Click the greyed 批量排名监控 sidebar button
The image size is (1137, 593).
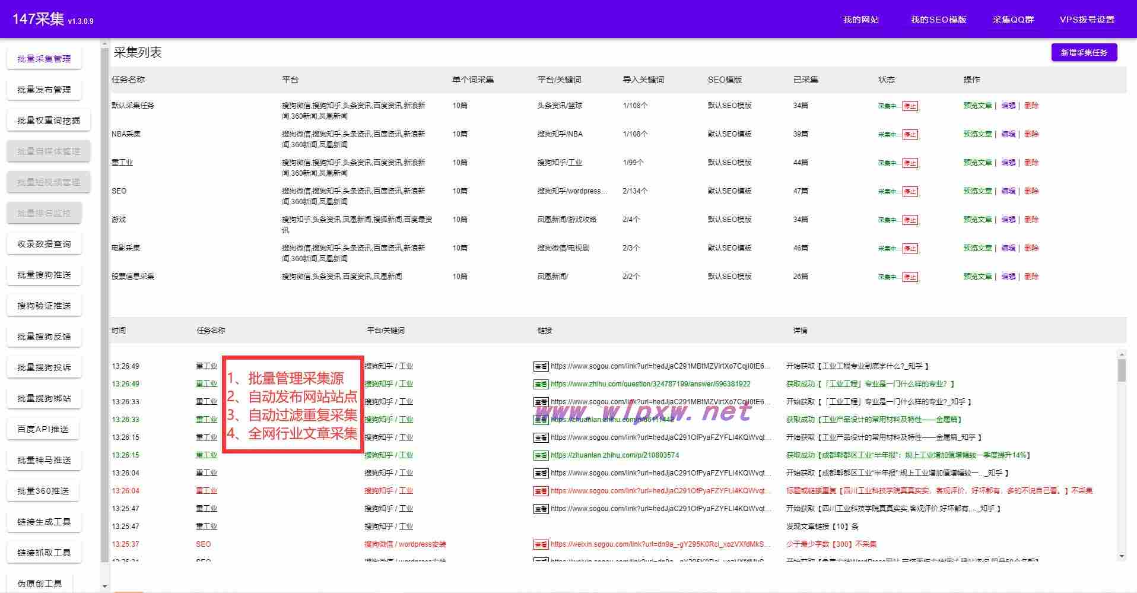pyautogui.click(x=44, y=213)
